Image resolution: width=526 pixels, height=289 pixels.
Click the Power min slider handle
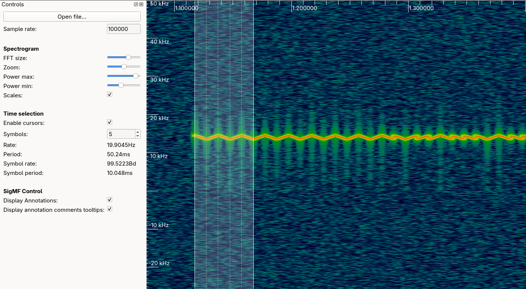[x=121, y=85]
